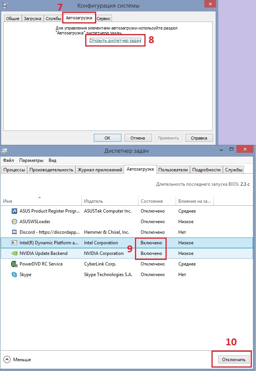The image size is (256, 371).
Task: Sort startup list by Имя column
Action: [x=41, y=201]
